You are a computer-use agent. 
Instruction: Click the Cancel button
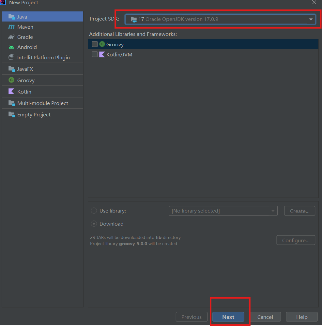coord(265,317)
